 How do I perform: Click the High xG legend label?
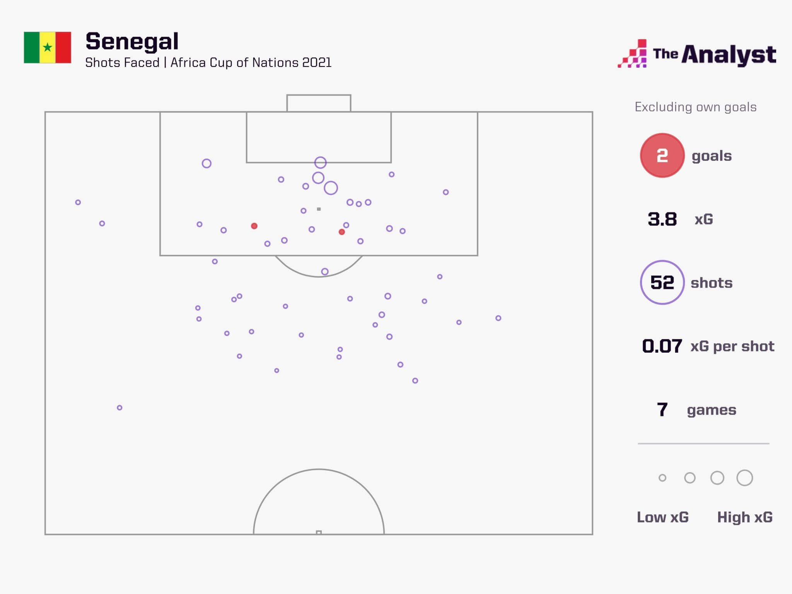(745, 517)
